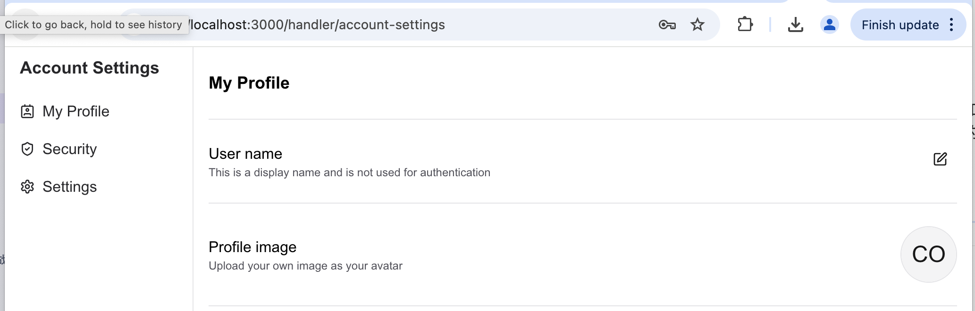Bookmark this page with the star icon

point(697,25)
